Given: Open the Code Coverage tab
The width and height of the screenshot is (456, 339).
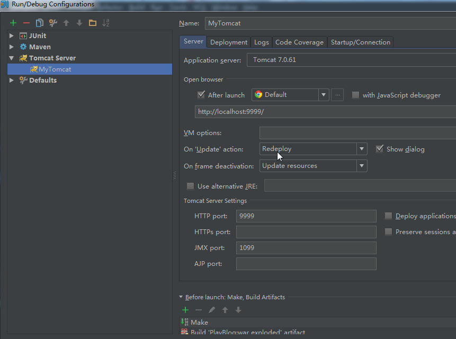Looking at the screenshot, I should 299,42.
